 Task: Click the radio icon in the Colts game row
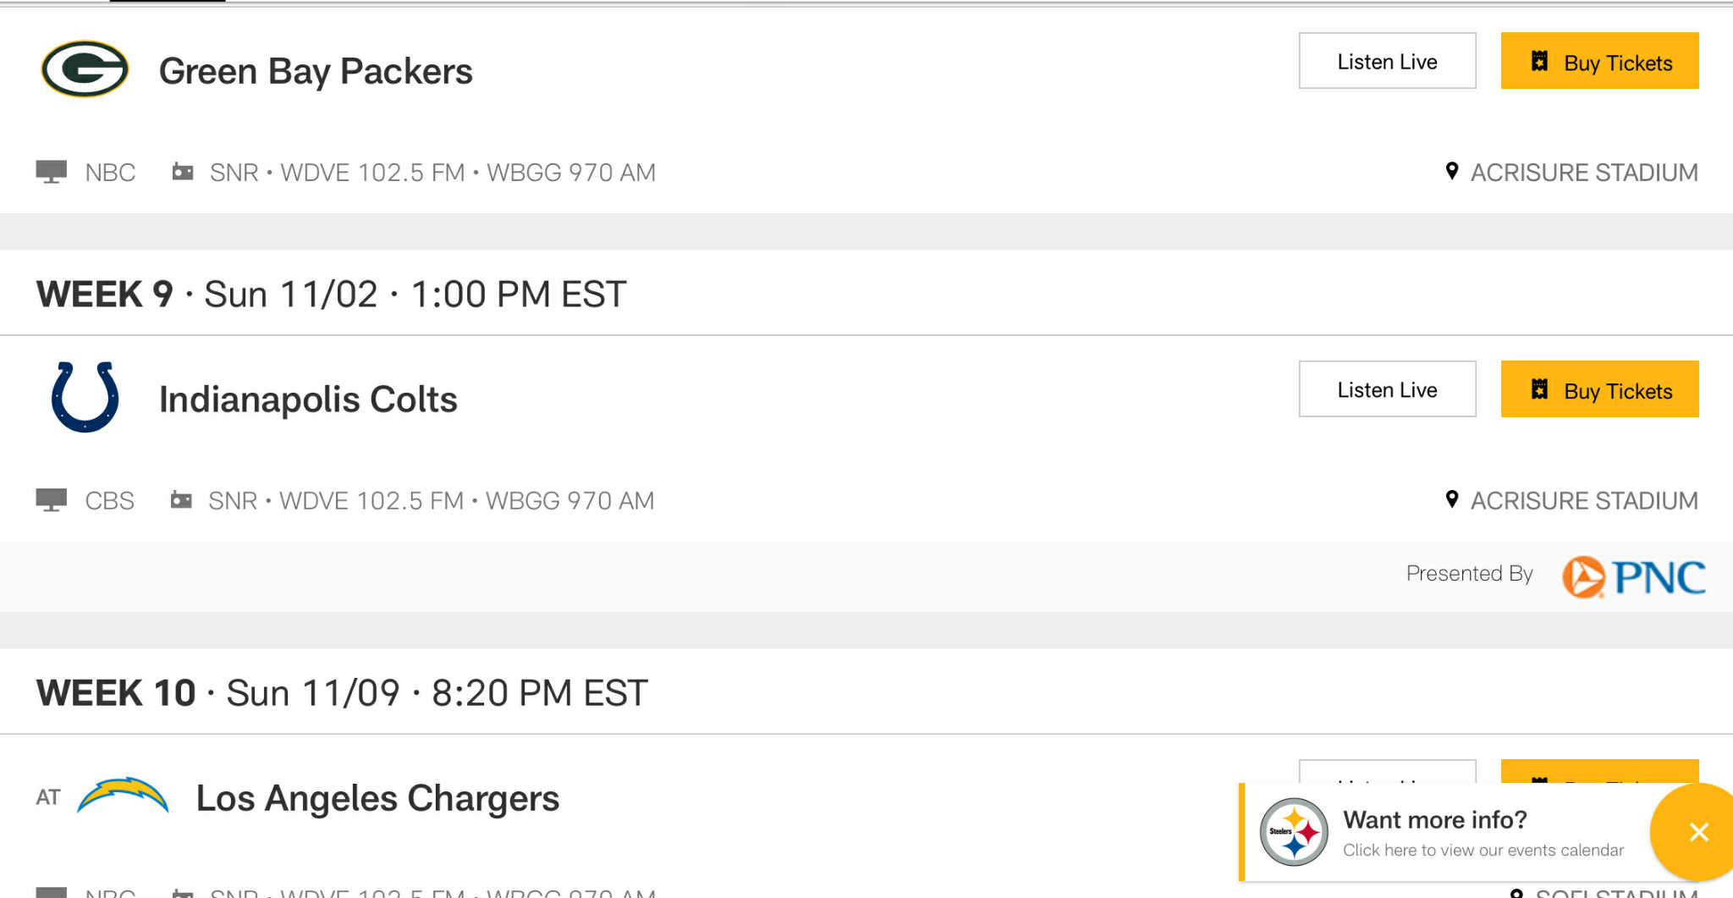tap(181, 500)
